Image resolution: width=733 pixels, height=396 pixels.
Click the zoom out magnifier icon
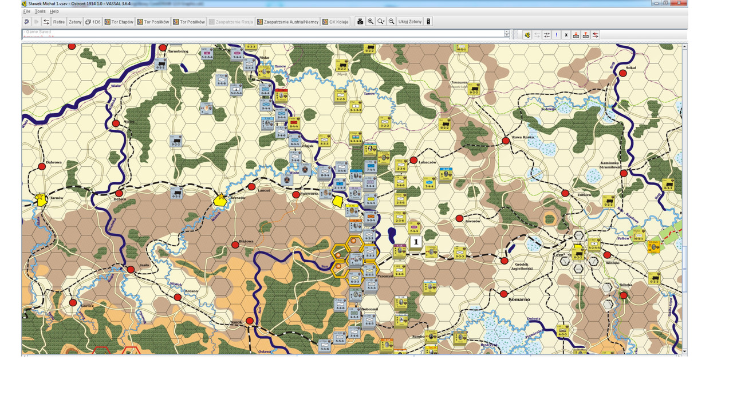click(392, 22)
